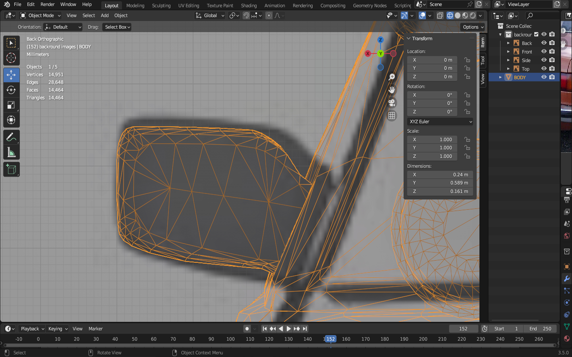Switch to solid viewport shading
Screen dimensions: 572x357
pos(458,15)
